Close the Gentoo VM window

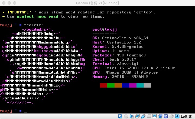(4, 3)
